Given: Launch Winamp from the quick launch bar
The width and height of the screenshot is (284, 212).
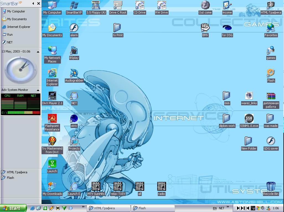Looking at the screenshot, I should click(51, 208).
